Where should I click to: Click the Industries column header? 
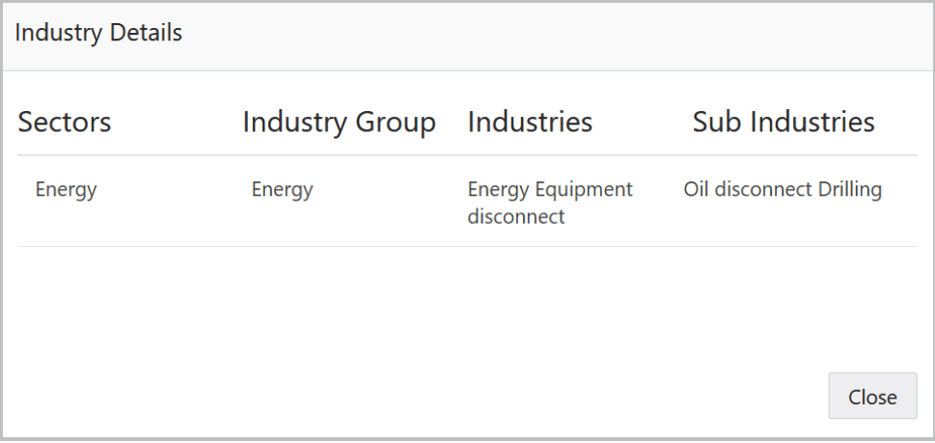click(x=530, y=123)
